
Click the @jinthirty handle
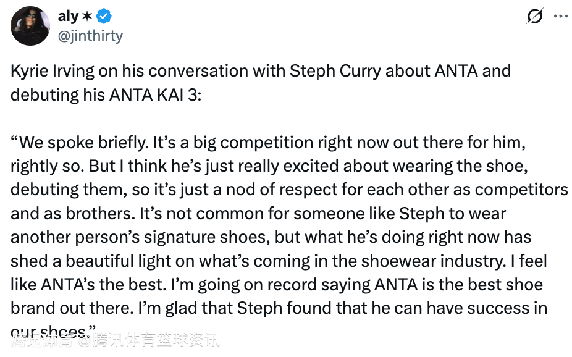pyautogui.click(x=90, y=36)
